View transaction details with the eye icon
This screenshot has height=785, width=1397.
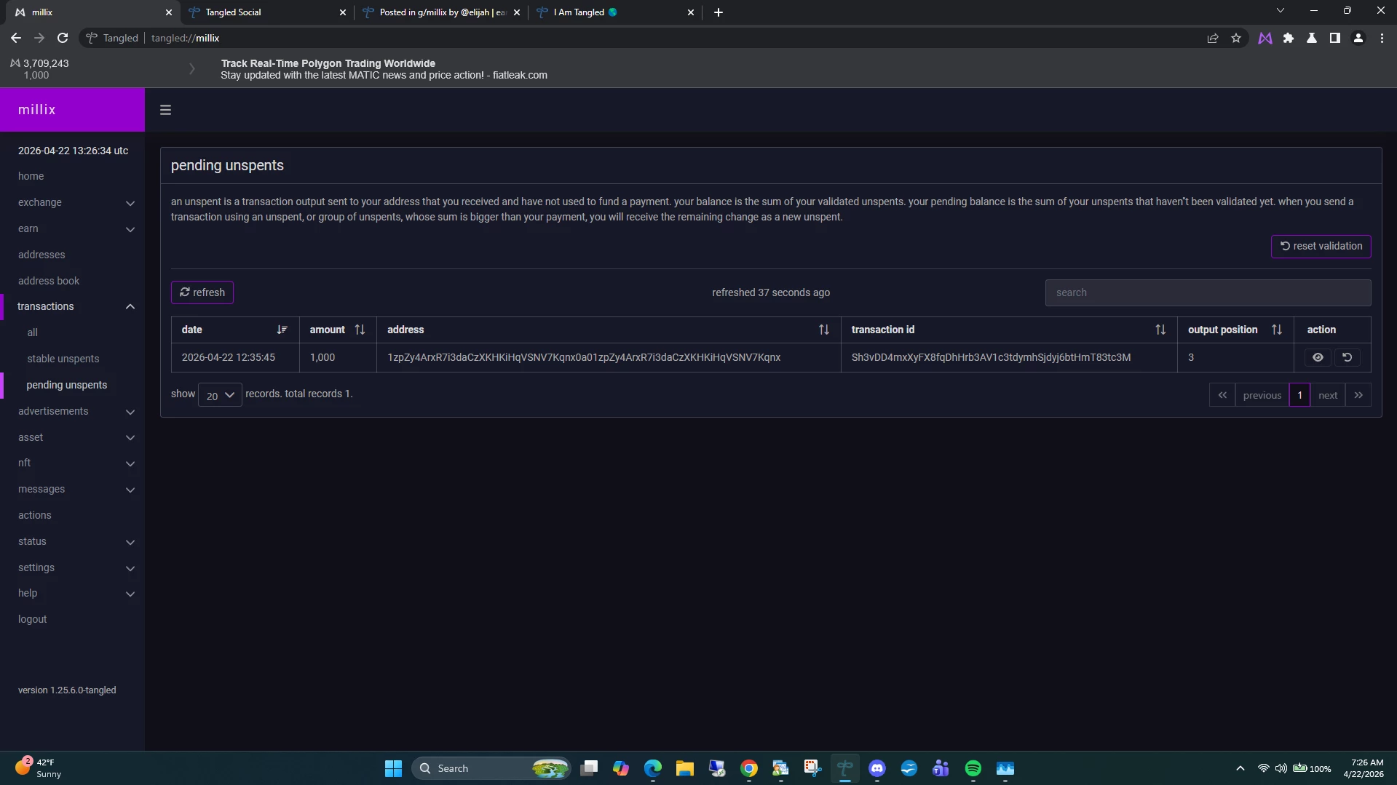(x=1318, y=357)
